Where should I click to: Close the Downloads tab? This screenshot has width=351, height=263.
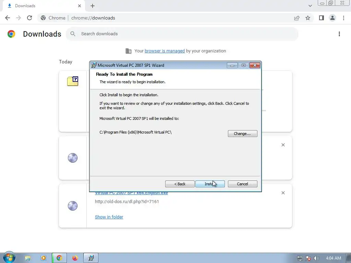[x=80, y=6]
